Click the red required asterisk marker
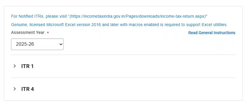 point(48,33)
